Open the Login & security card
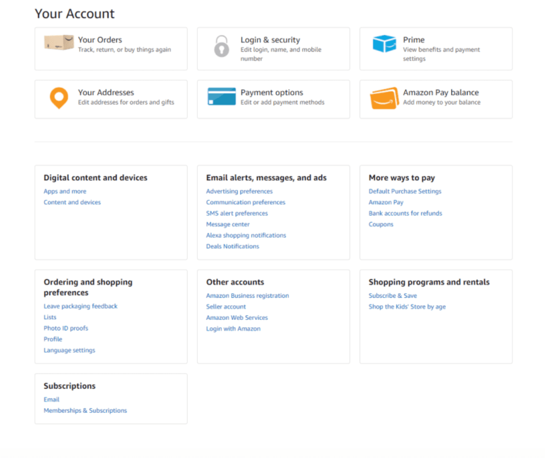Image resolution: width=545 pixels, height=458 pixels. coord(273,48)
